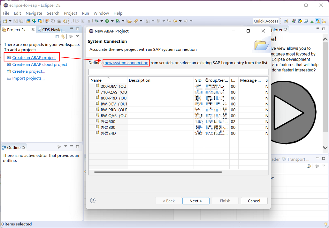The height and width of the screenshot is (228, 329).
Task: Switch to the Transport tab at bottom right
Action: click(296, 159)
